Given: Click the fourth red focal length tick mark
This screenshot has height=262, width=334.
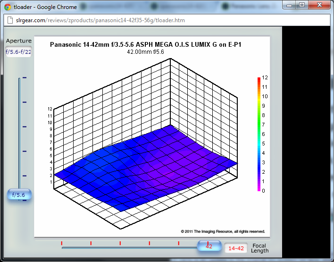Looking at the screenshot, I should (x=150, y=243).
